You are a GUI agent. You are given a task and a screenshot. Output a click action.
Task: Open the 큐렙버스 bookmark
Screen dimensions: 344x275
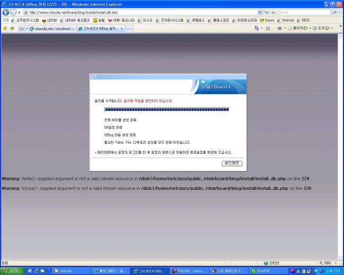click(x=196, y=21)
